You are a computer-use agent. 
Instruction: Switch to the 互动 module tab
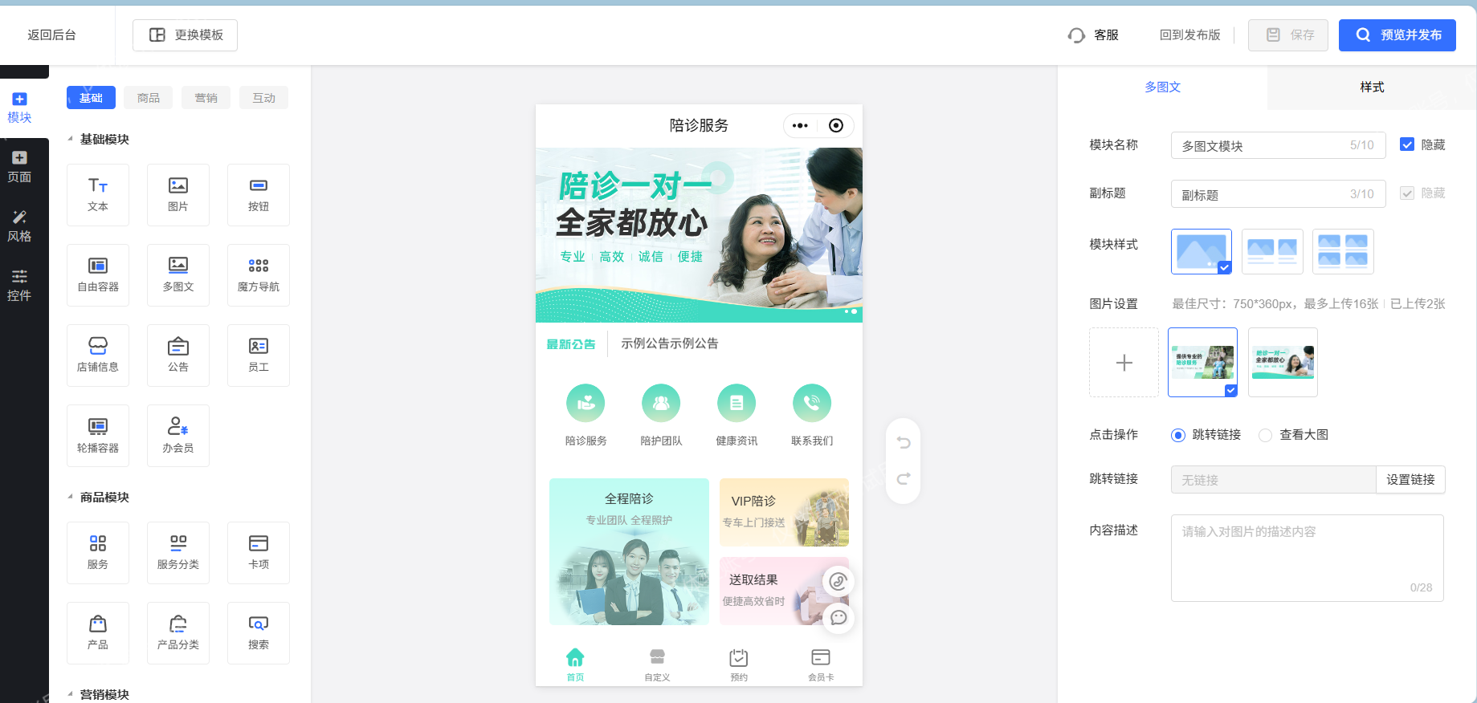[x=264, y=98]
